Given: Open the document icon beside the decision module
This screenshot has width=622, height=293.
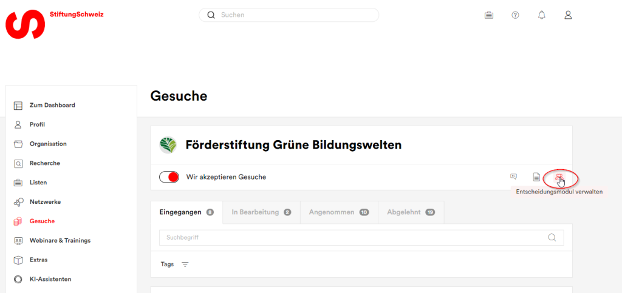Looking at the screenshot, I should click(536, 177).
